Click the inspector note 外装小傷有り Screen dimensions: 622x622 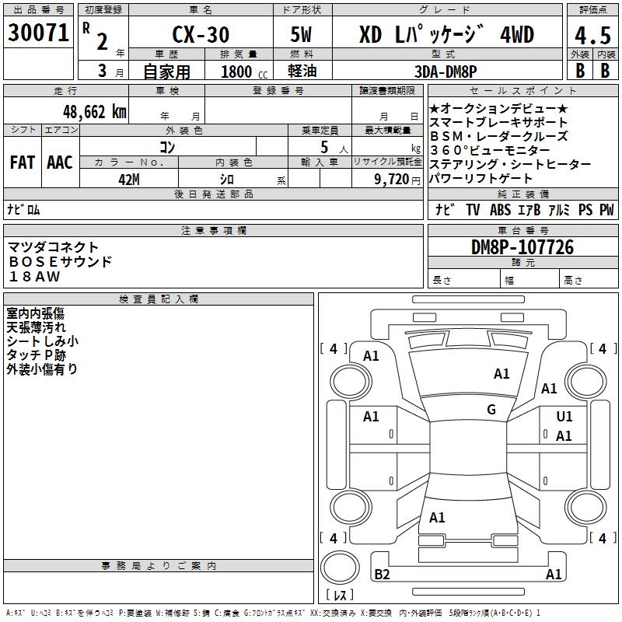[x=42, y=369]
